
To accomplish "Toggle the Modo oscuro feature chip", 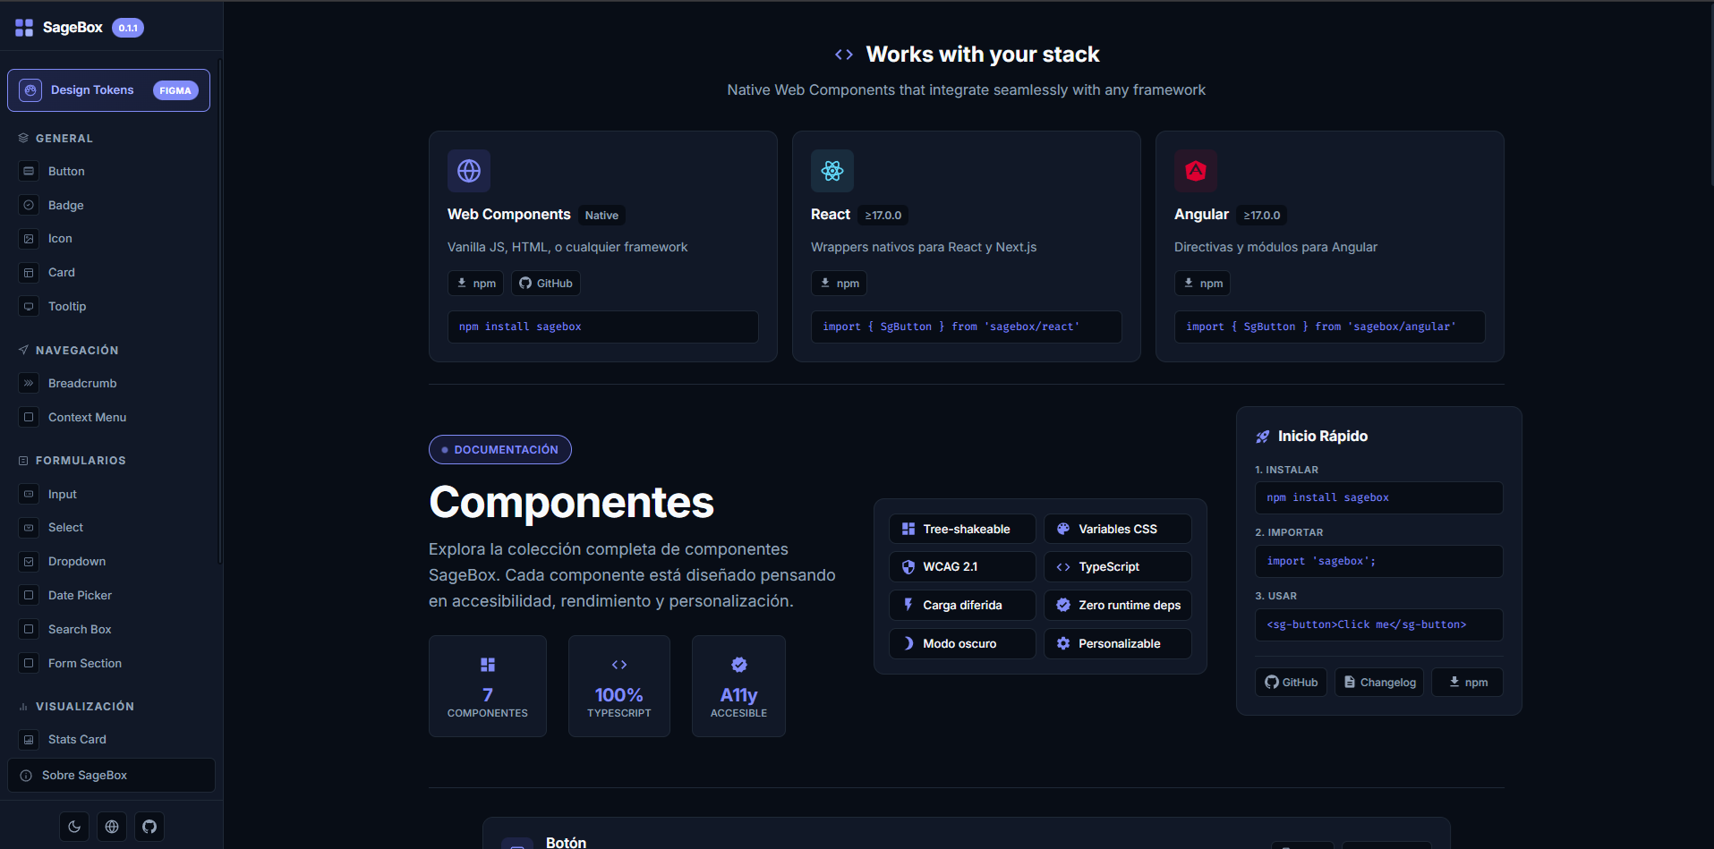I will 961,642.
